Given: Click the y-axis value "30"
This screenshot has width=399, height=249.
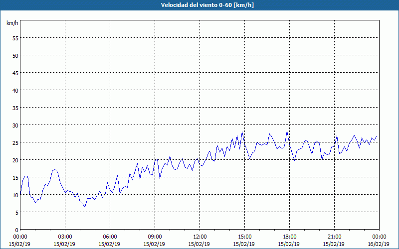Looking at the screenshot, I should coord(15,125).
